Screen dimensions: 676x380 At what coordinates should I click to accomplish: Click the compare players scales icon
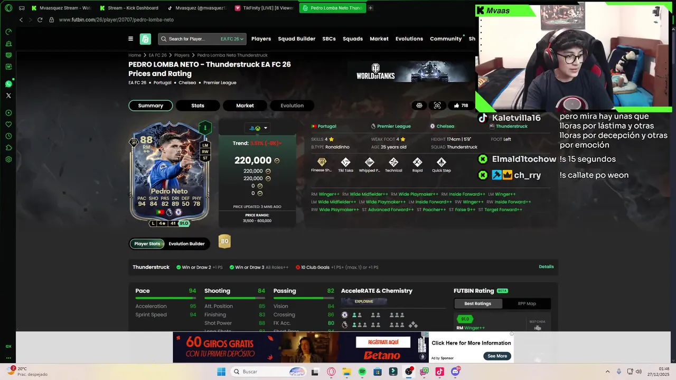[419, 106]
